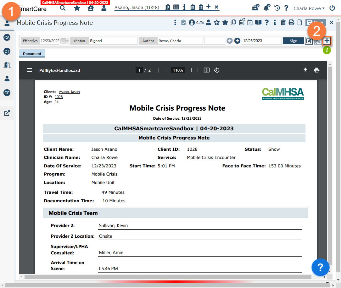Click the page number input showing 1 of 2

(139, 70)
